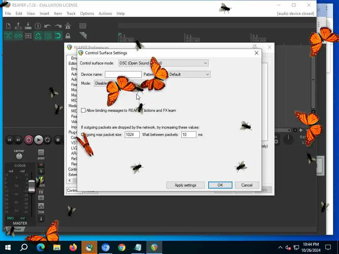Toggle grid lines icon
Image resolution: width=339 pixels, height=254 pixels.
point(48,36)
